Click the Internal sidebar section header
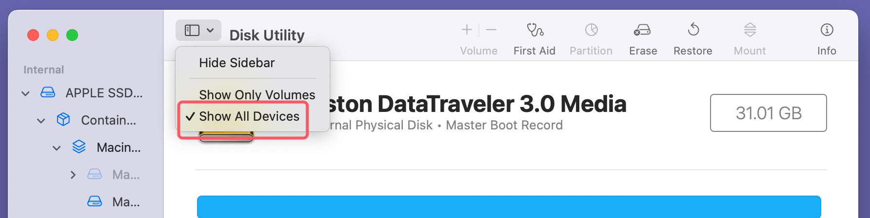Viewport: 870px width, 218px height. pos(44,70)
